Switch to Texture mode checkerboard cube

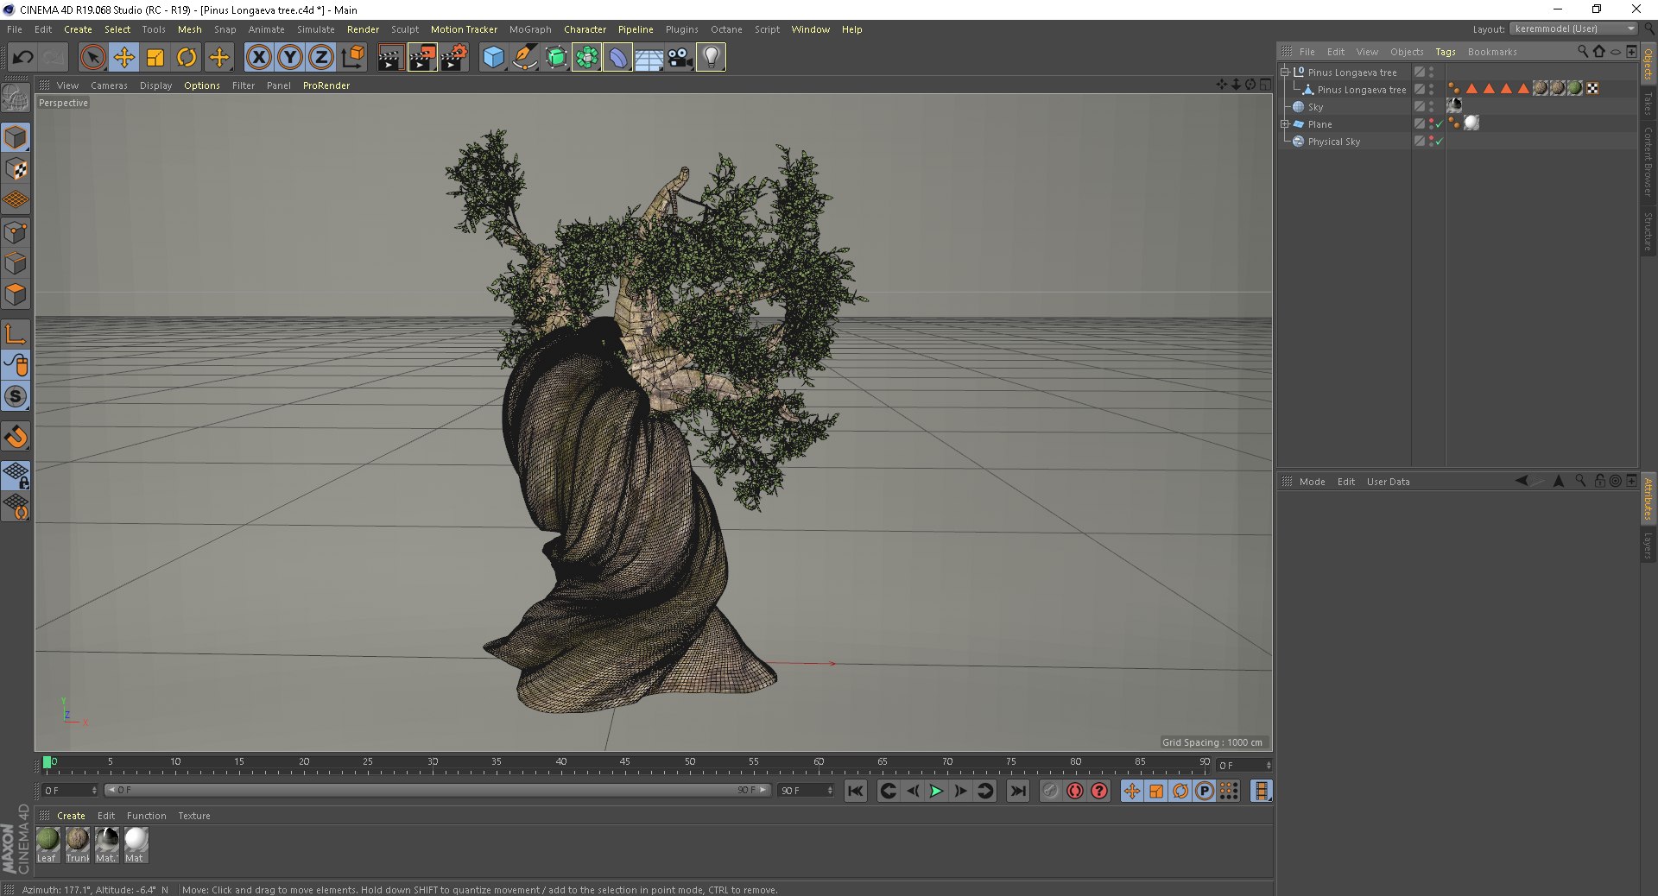[x=16, y=169]
